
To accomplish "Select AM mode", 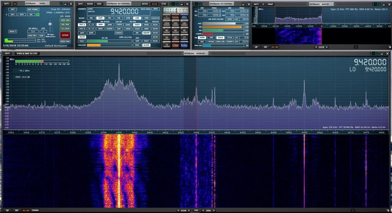I will [x=91, y=18].
